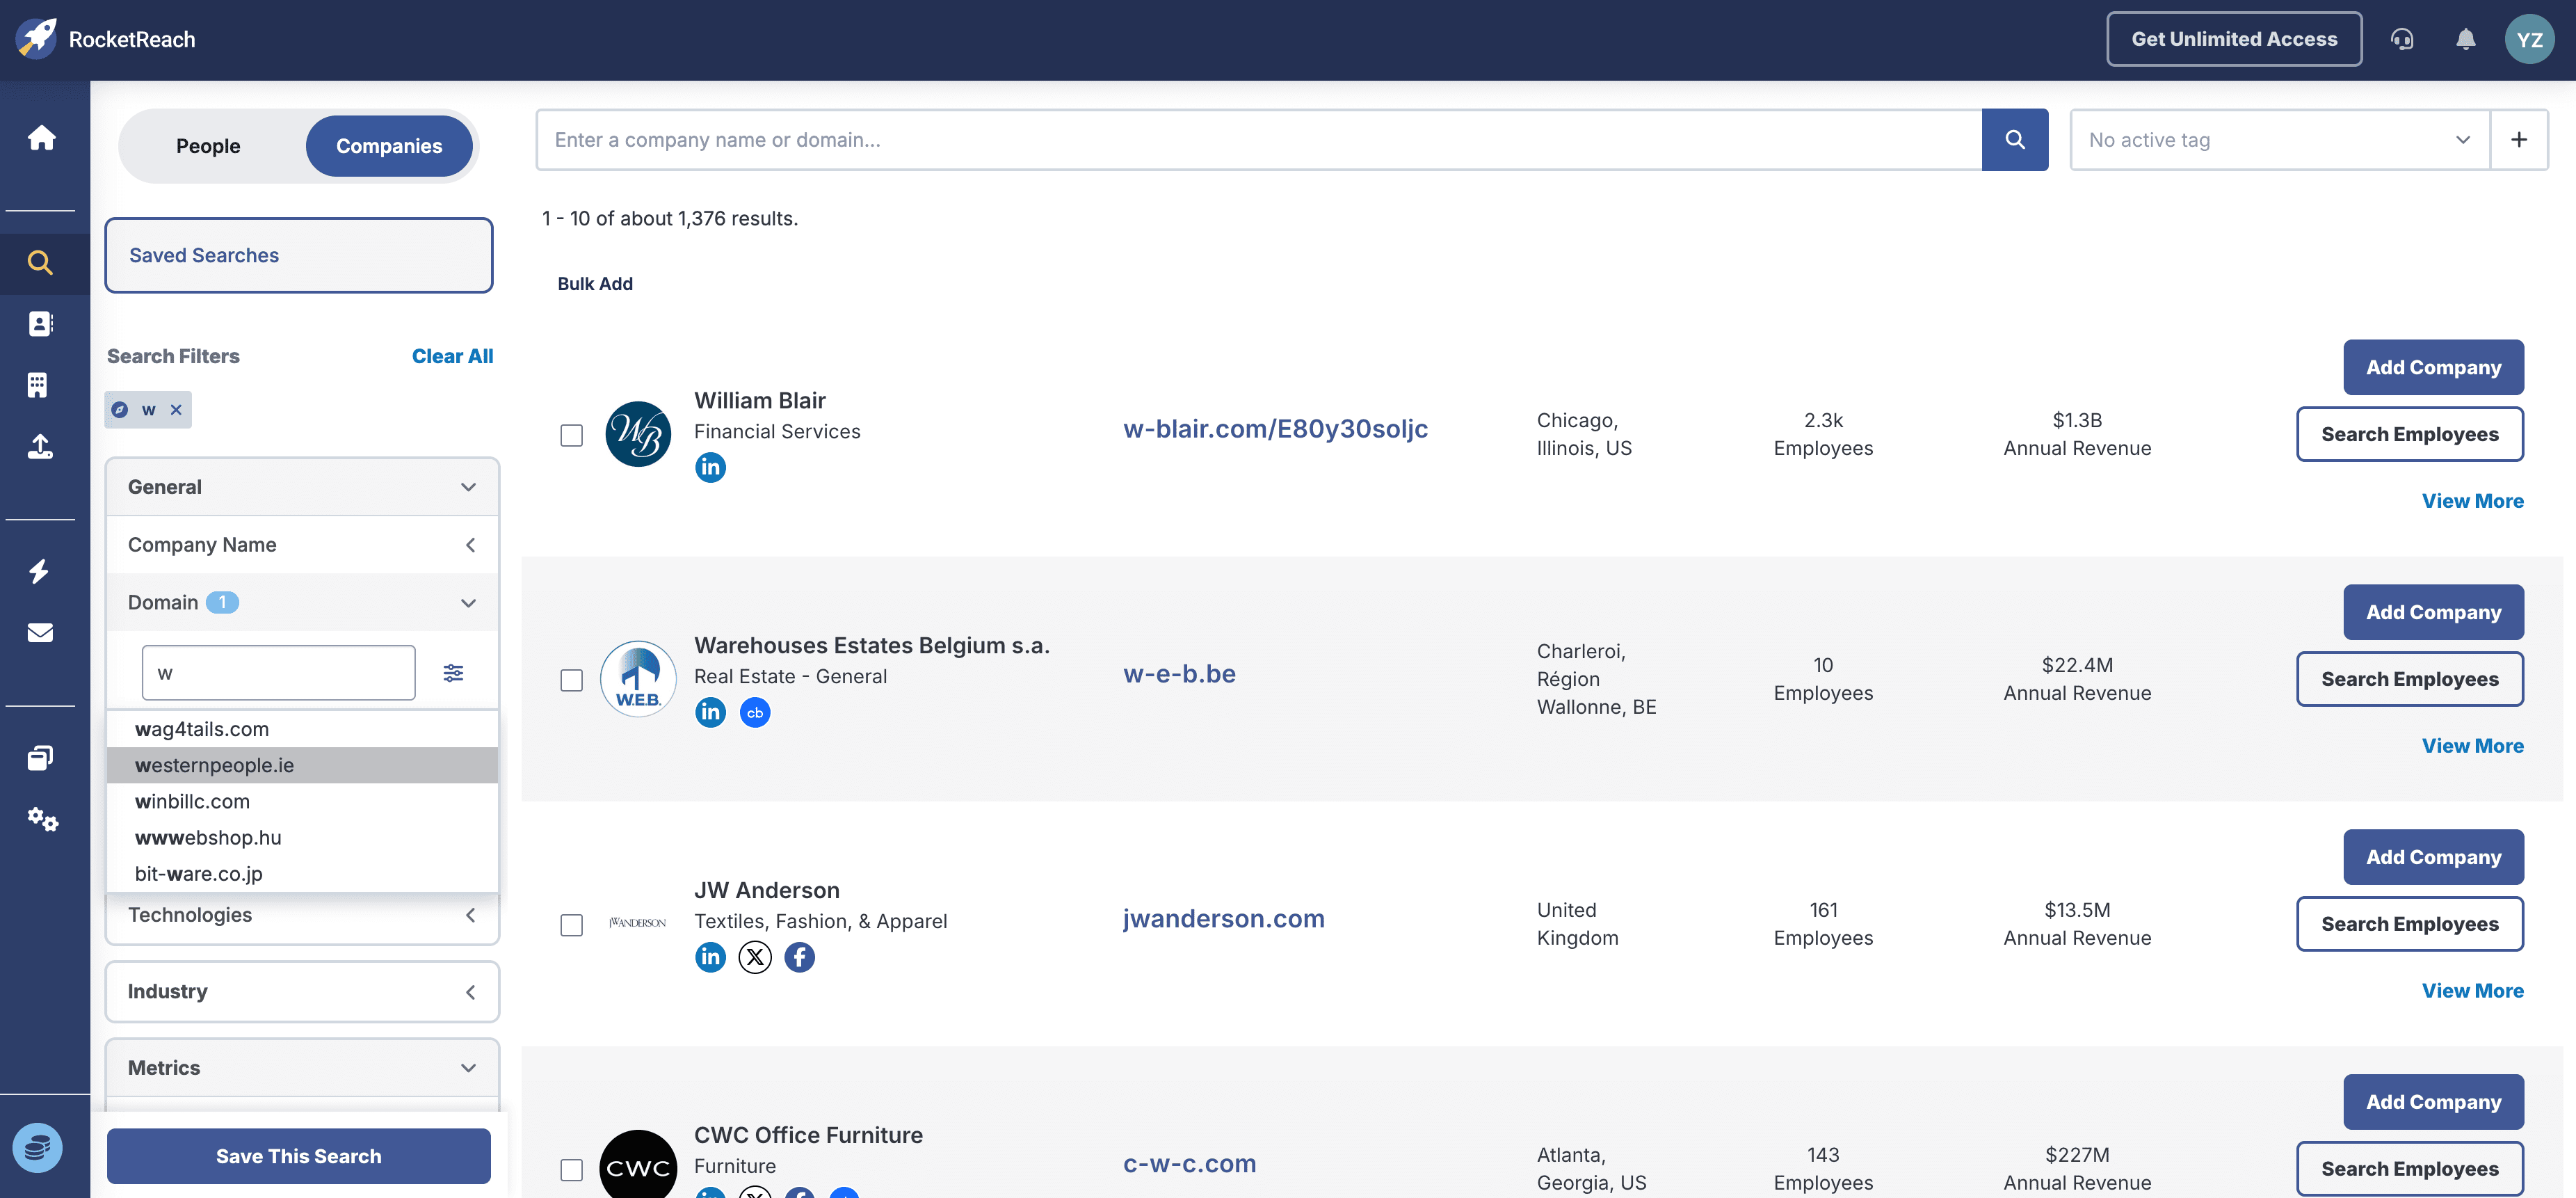Click the Clear All filters link
The image size is (2576, 1198).
coord(452,356)
